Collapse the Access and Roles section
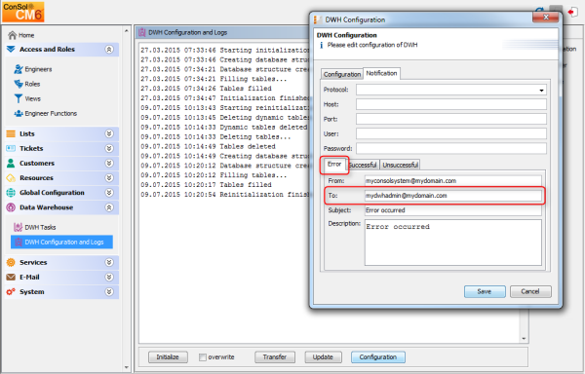The image size is (585, 374). click(109, 49)
